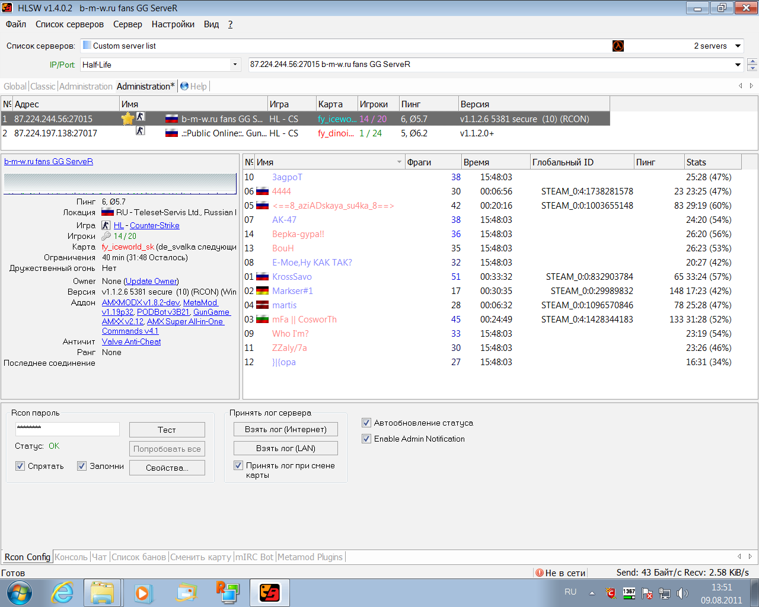Expand the Custom server list dropdown arrow

tap(738, 46)
